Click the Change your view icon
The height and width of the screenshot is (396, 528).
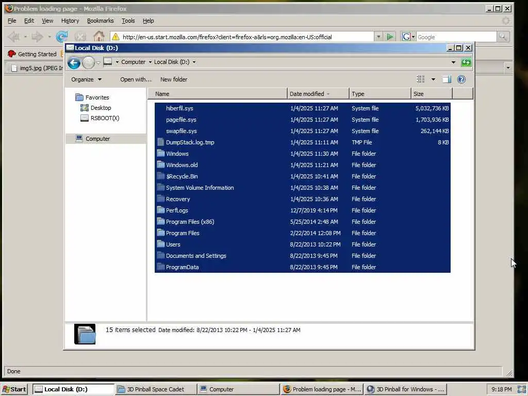421,79
